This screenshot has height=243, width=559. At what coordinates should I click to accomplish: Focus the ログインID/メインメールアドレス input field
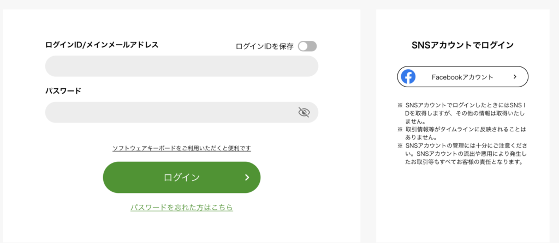coord(181,66)
